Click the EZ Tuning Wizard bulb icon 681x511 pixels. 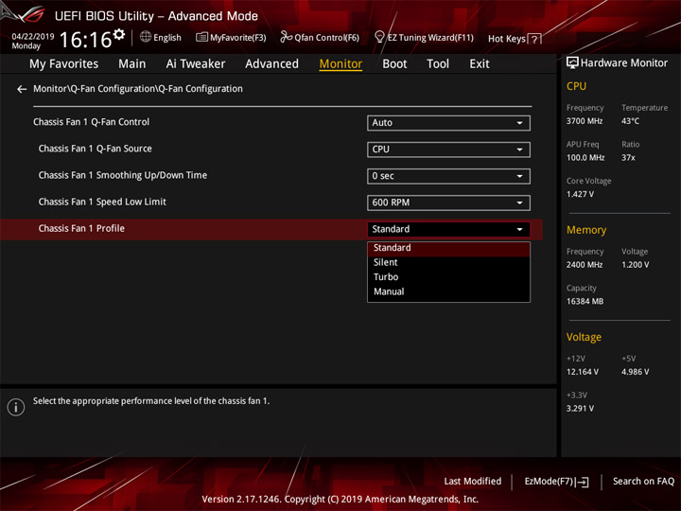(379, 37)
